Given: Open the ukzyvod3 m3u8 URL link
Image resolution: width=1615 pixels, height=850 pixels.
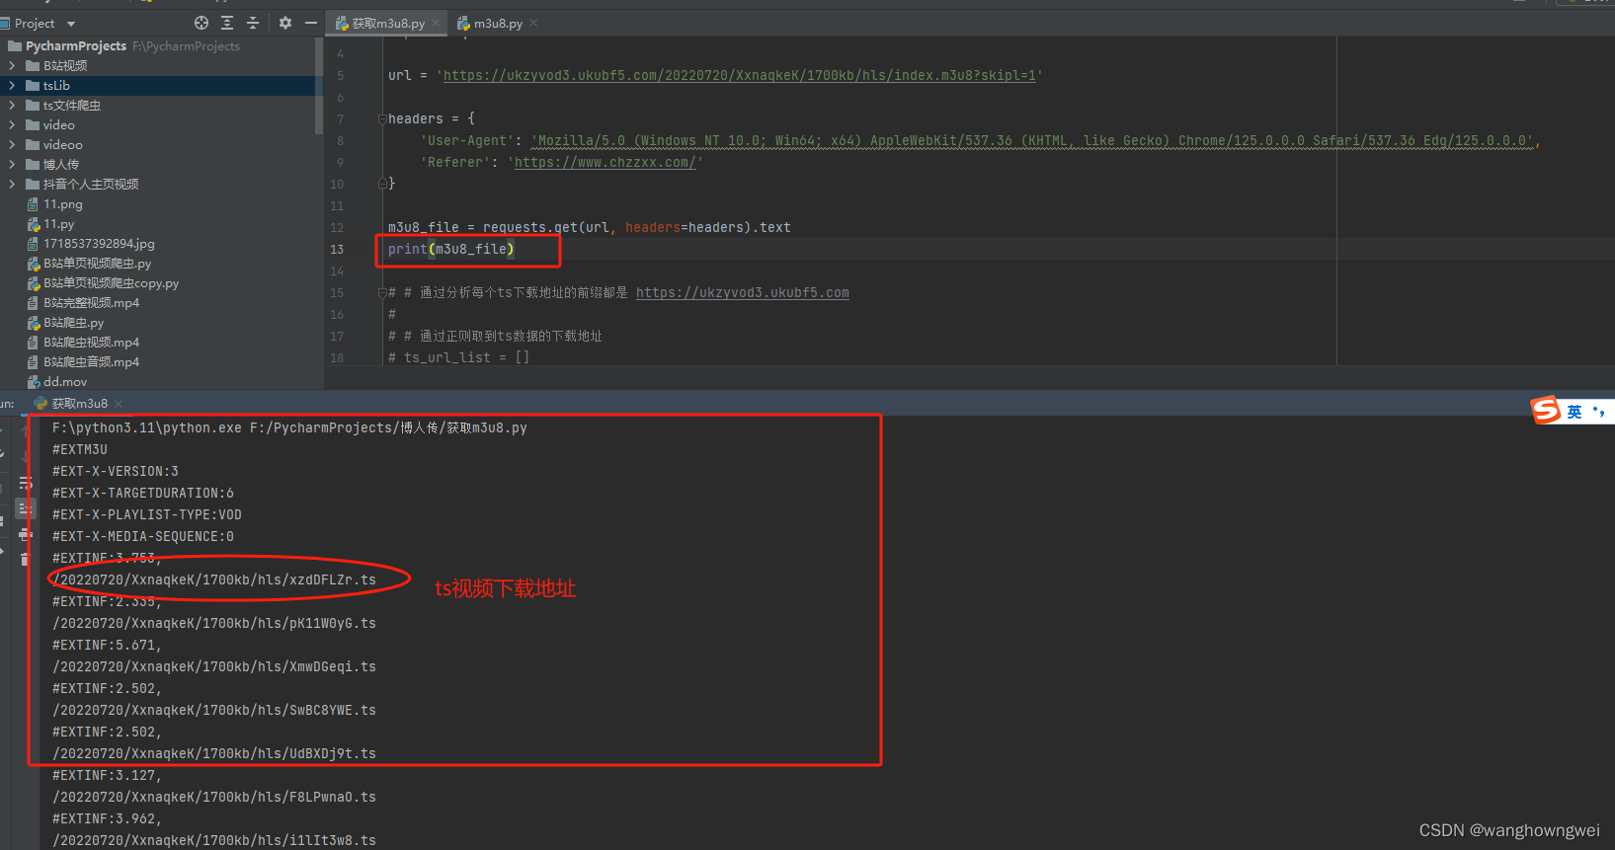Looking at the screenshot, I should (740, 75).
